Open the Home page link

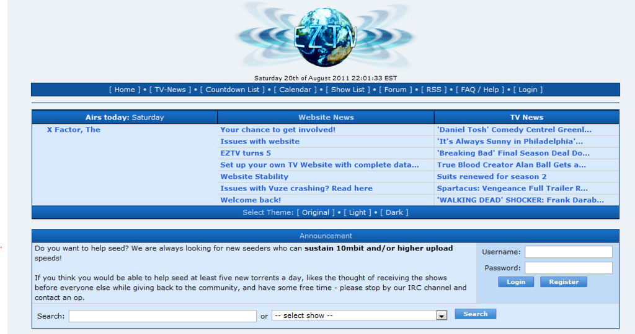[124, 90]
